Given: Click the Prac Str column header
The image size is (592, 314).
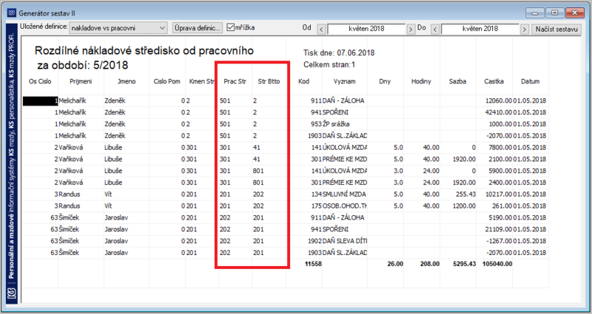Looking at the screenshot, I should tap(235, 81).
